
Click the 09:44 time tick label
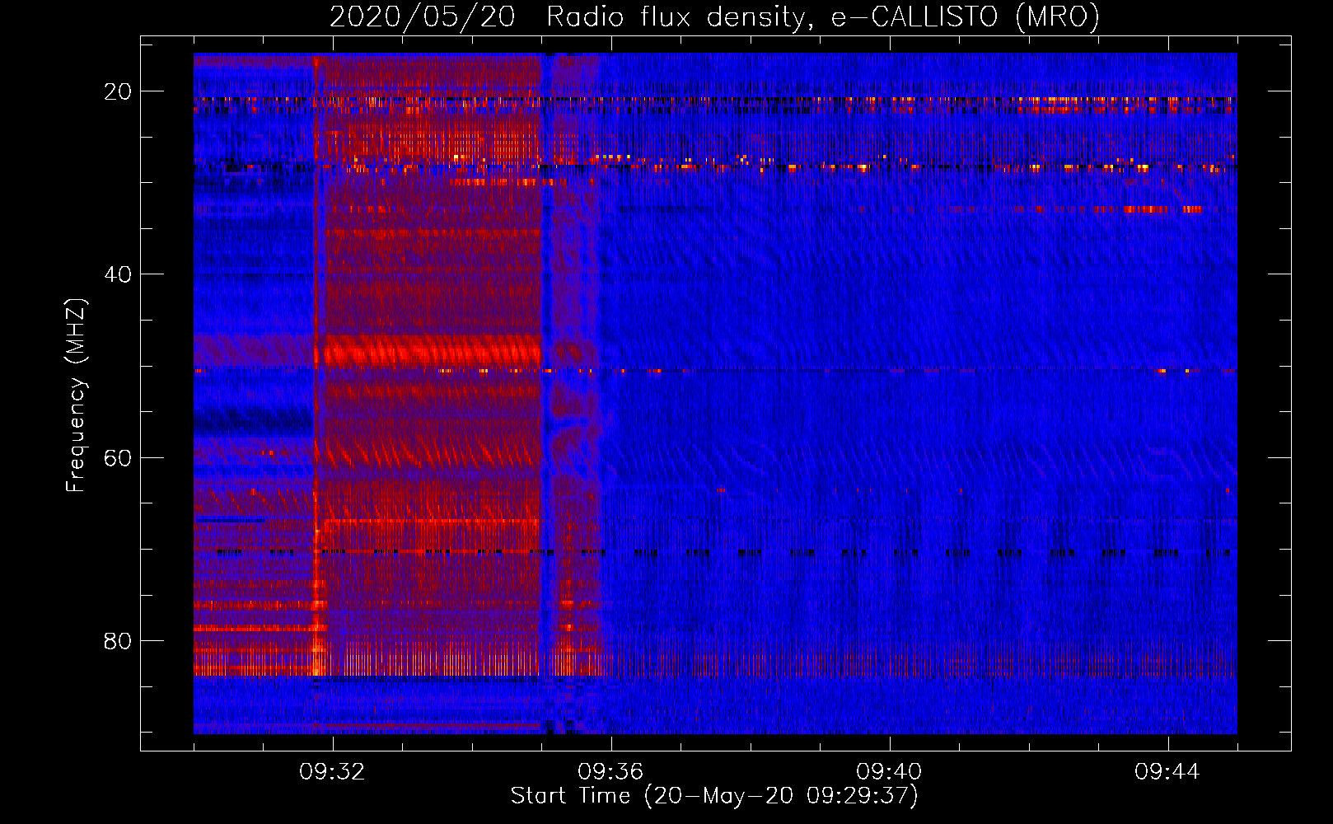1167,772
